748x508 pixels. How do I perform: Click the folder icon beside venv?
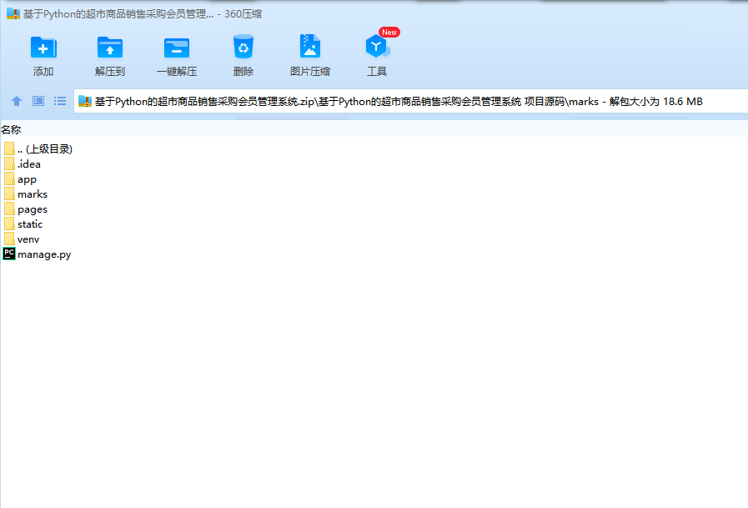point(9,239)
